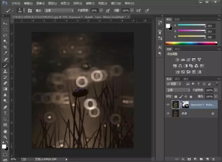Pick the Eyedropper tool
This screenshot has height=162, width=222.
coord(5,53)
